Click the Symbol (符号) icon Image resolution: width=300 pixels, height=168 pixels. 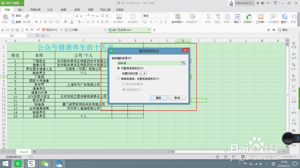pyautogui.click(x=294, y=16)
